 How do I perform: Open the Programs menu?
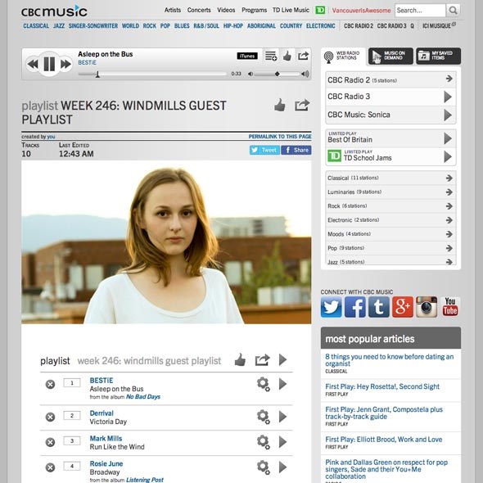tap(254, 10)
